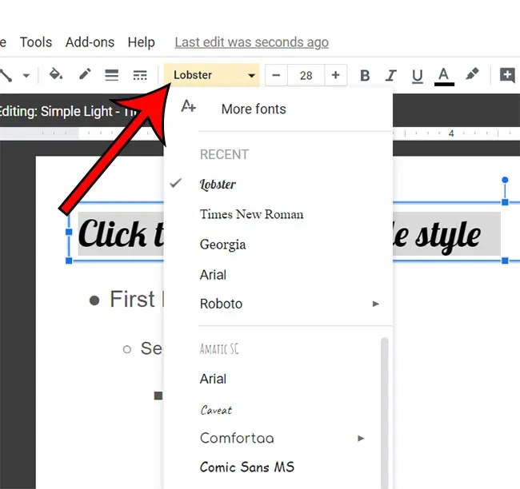Screen dimensions: 520x489
Task: Click the highlight color marker icon
Action: (472, 75)
